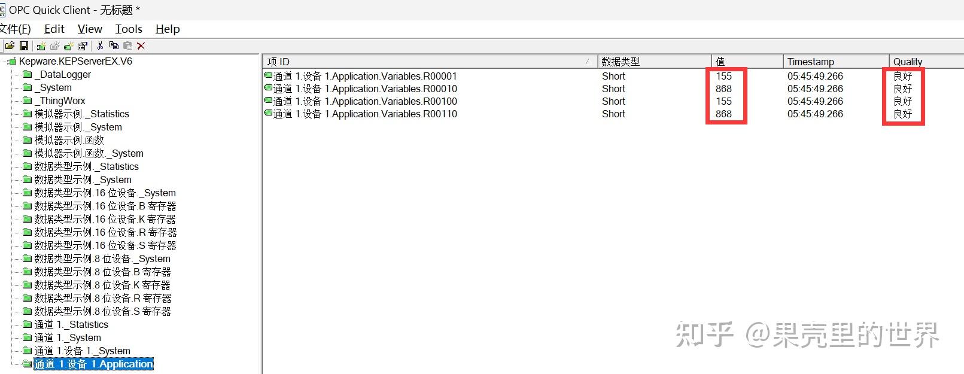
Task: Select highlighted 通道 1.设备 1.Application group
Action: click(x=94, y=364)
